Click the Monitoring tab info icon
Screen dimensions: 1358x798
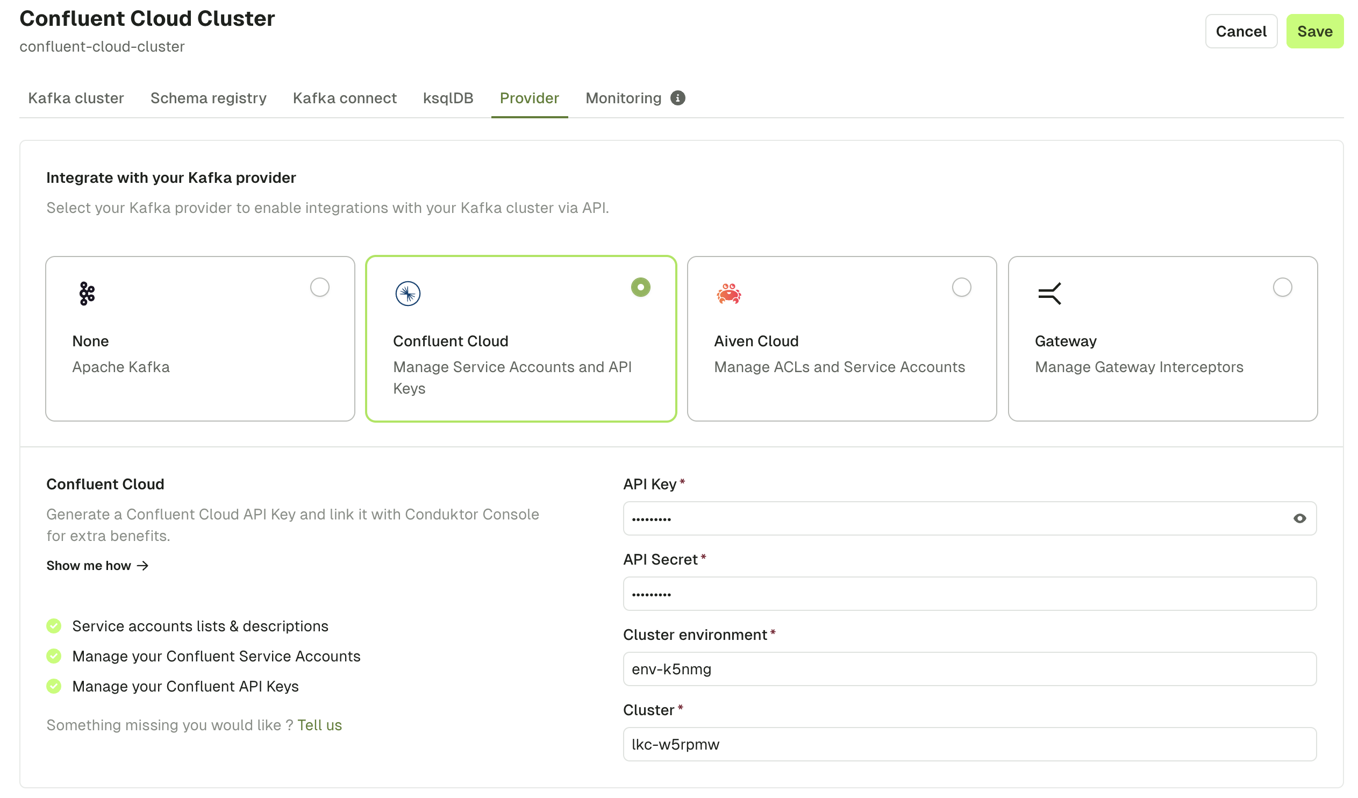tap(677, 98)
